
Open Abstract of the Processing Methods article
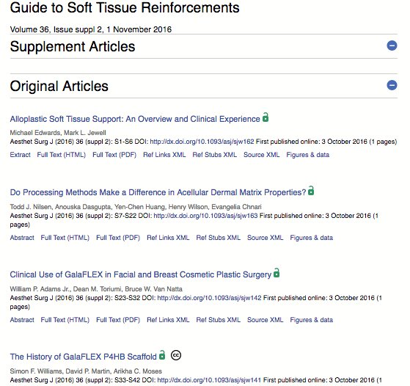[22, 238]
